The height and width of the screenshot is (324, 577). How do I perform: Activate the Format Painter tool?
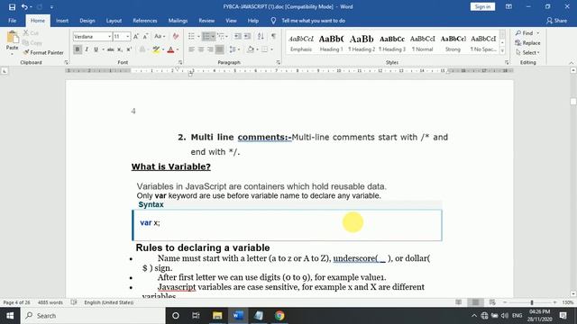pos(43,52)
